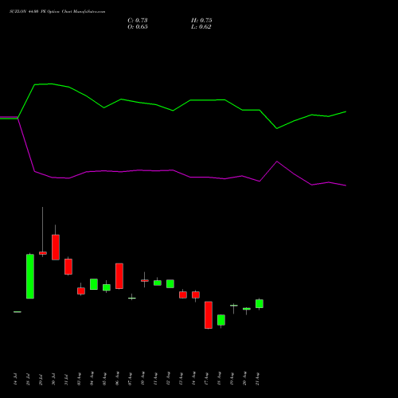Select the 17 Aug date label

pos(206,379)
